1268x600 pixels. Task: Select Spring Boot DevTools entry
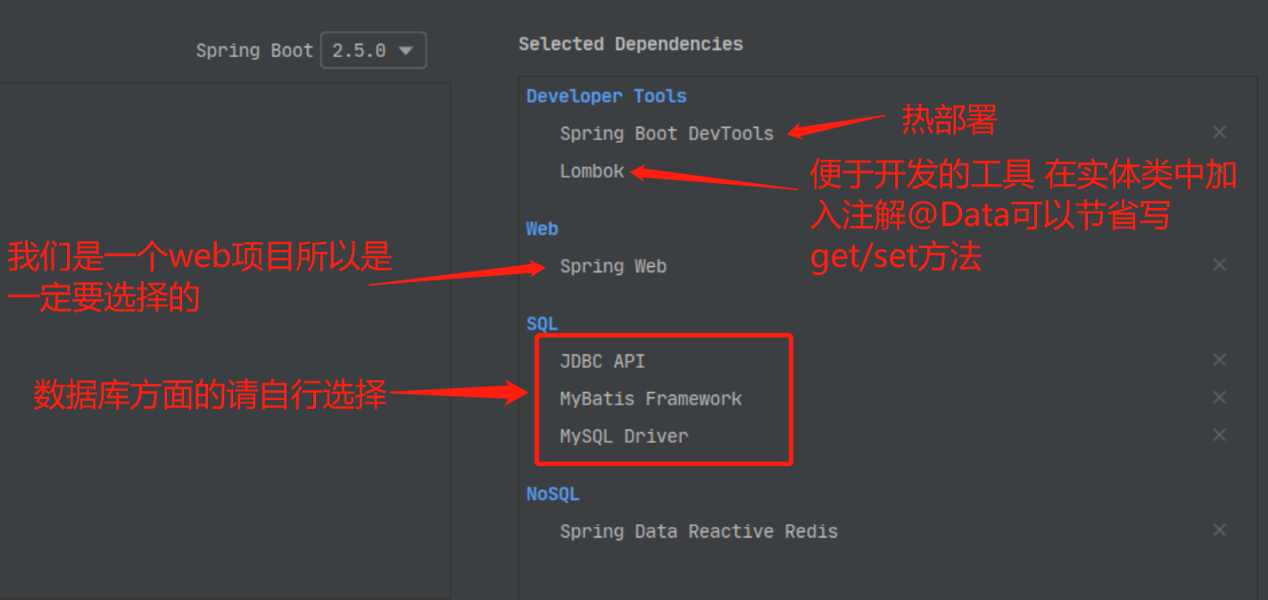667,133
